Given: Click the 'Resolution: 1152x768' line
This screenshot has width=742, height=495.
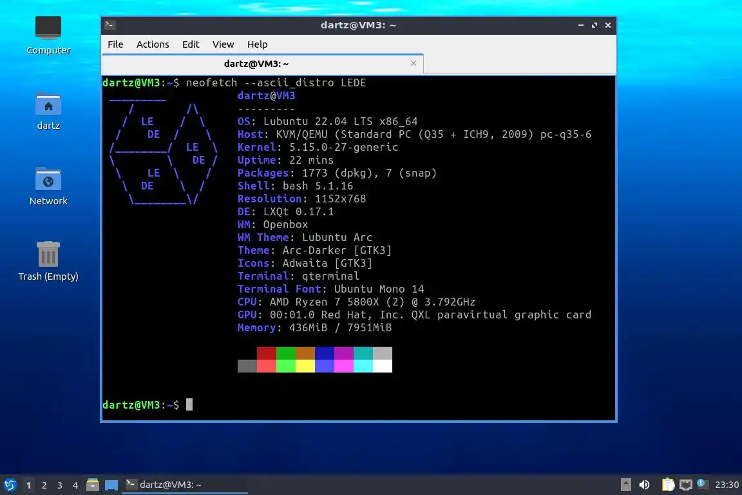Looking at the screenshot, I should click(x=302, y=199).
